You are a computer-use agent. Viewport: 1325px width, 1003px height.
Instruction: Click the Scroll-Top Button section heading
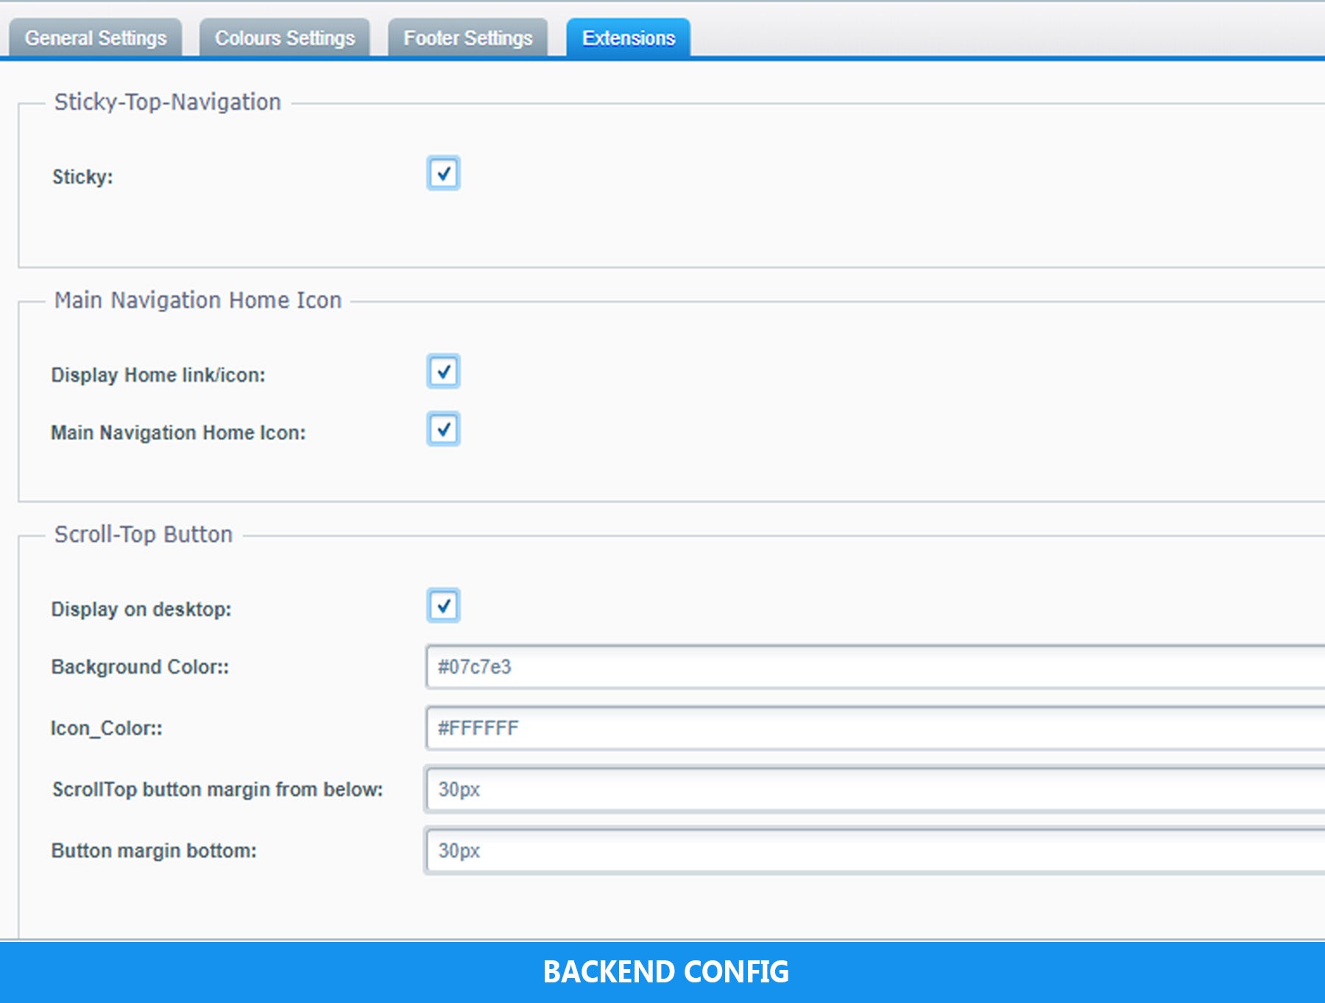(144, 534)
